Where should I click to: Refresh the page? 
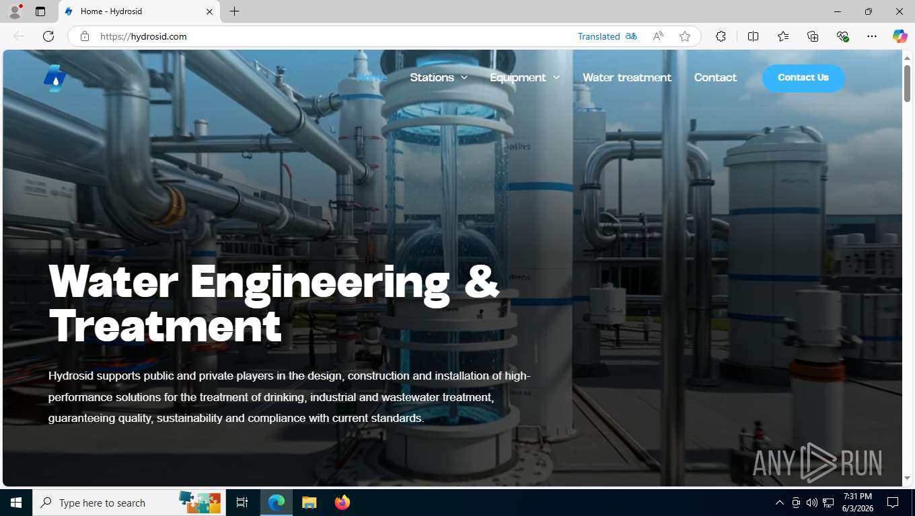click(x=48, y=36)
